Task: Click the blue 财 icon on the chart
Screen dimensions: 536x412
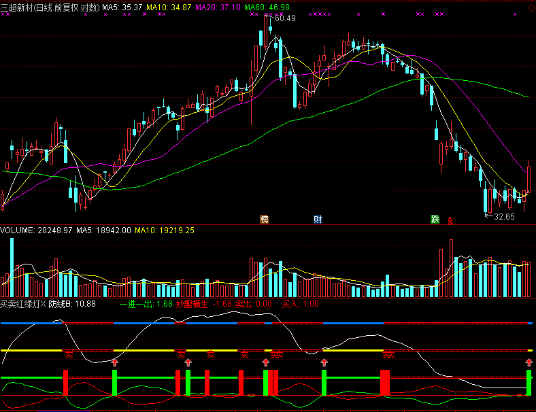Action: [x=318, y=219]
